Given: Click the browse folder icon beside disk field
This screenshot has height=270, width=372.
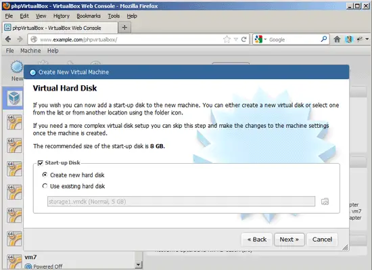Looking at the screenshot, I should [x=325, y=202].
